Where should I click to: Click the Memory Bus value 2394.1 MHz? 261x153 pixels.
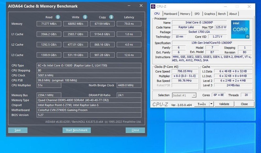[x=49, y=95]
